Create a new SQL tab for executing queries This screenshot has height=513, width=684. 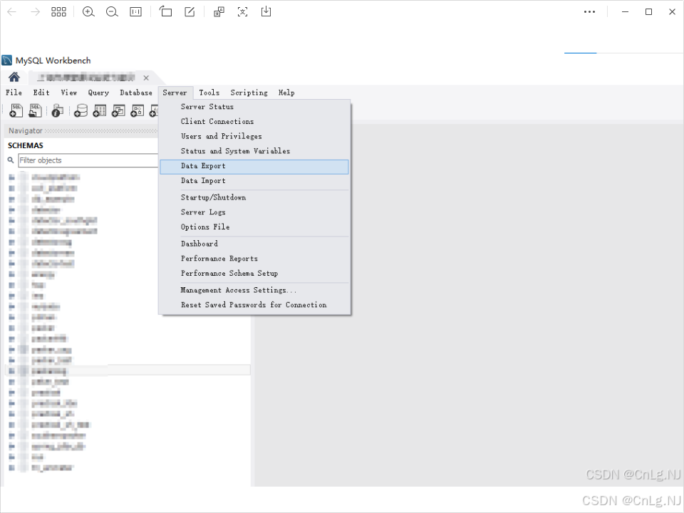[x=16, y=110]
